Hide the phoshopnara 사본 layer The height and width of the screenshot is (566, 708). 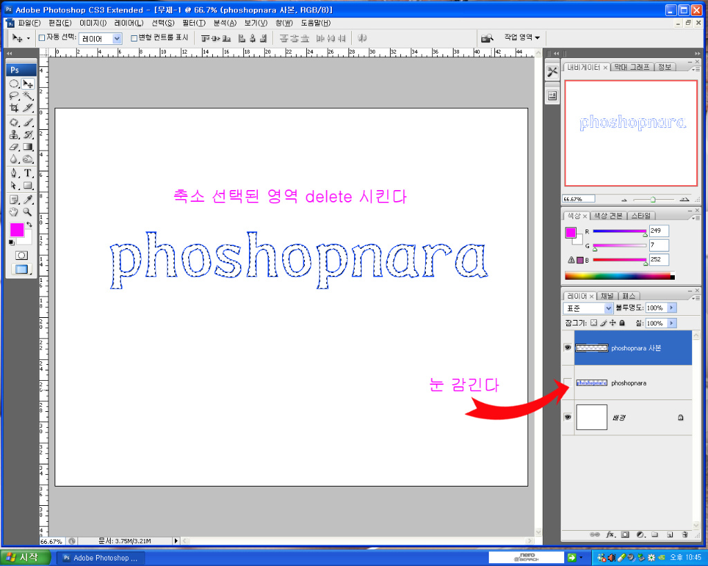pyautogui.click(x=568, y=348)
